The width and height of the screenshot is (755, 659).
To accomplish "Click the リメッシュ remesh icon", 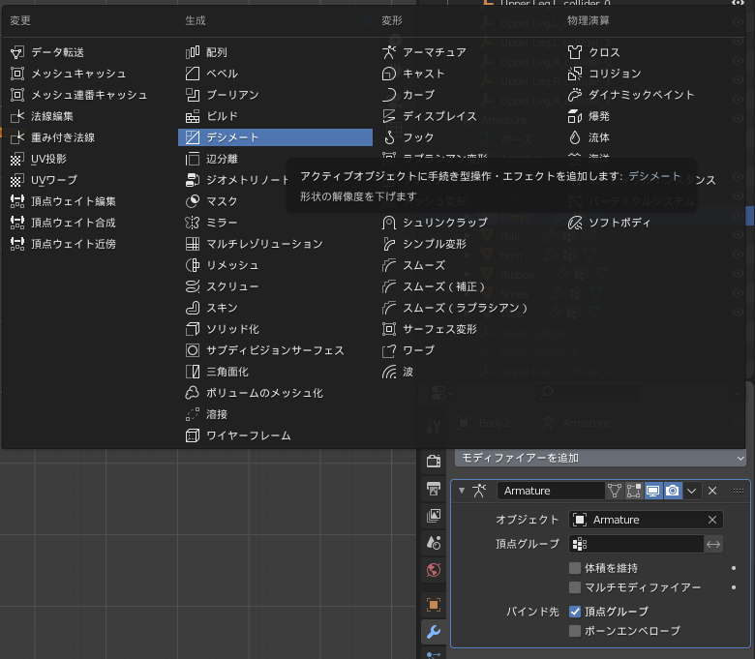I will [192, 265].
